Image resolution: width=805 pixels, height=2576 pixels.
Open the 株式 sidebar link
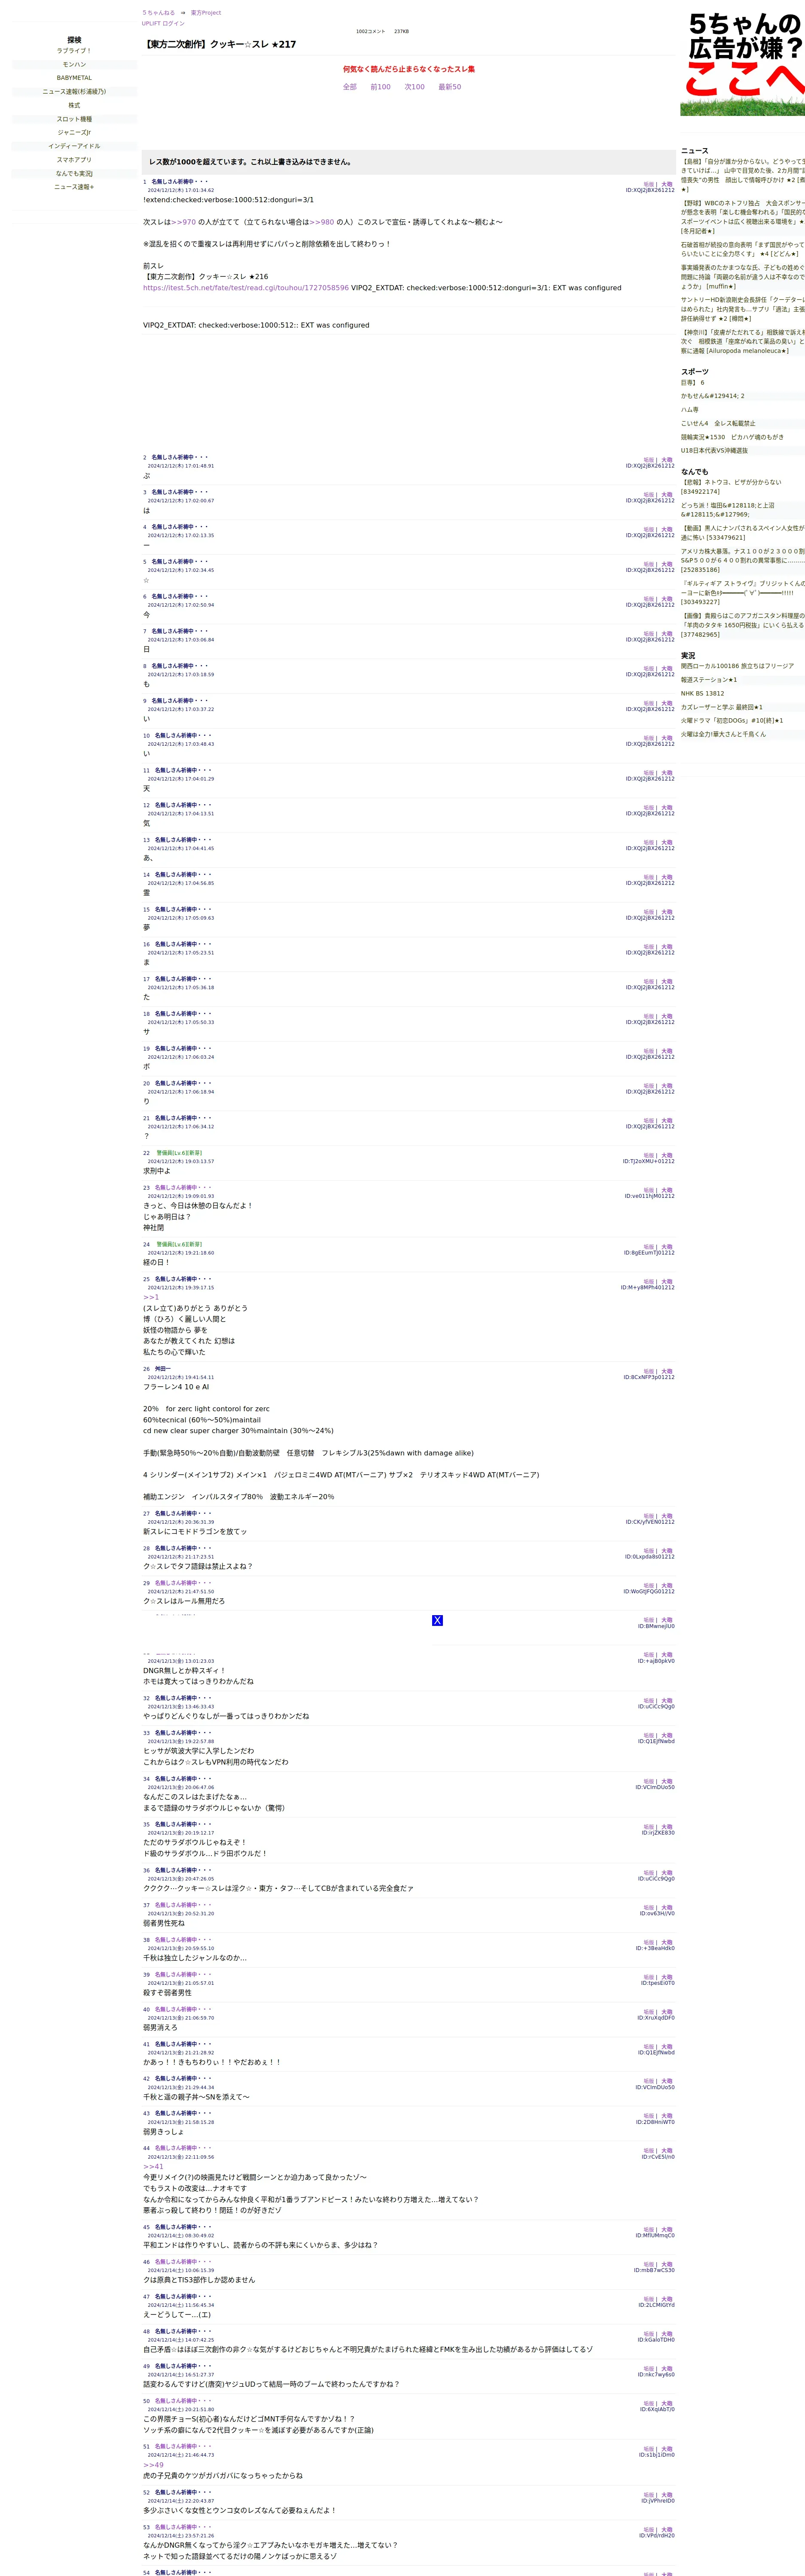point(74,105)
